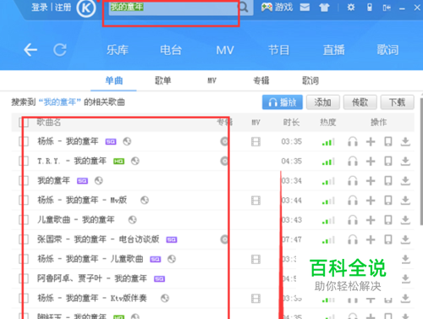Switch to the 电台 radio tab

coord(171,50)
